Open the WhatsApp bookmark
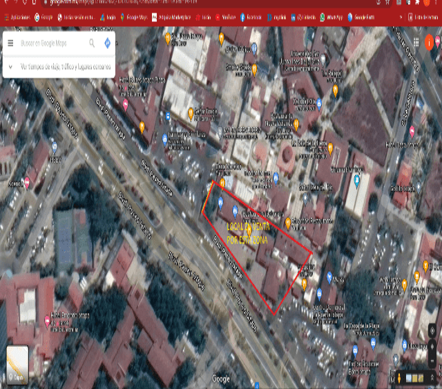 (331, 17)
